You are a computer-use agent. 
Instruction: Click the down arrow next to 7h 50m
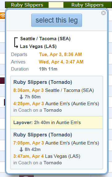coord(21,97)
